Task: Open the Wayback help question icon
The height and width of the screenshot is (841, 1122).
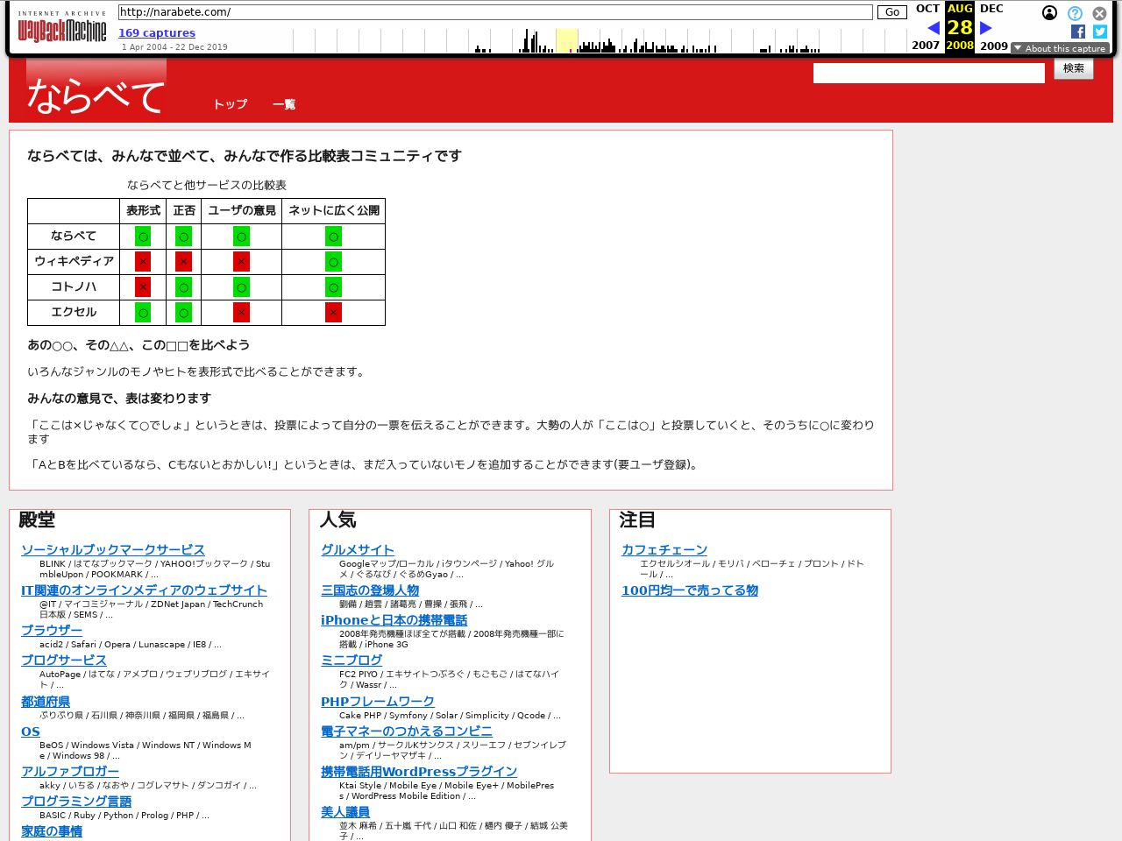Action: tap(1075, 13)
